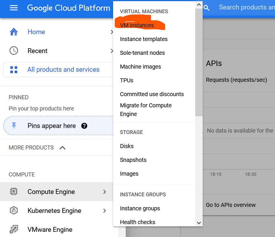Expand the Recent submenu chevron
275x237 pixels.
coord(112,51)
